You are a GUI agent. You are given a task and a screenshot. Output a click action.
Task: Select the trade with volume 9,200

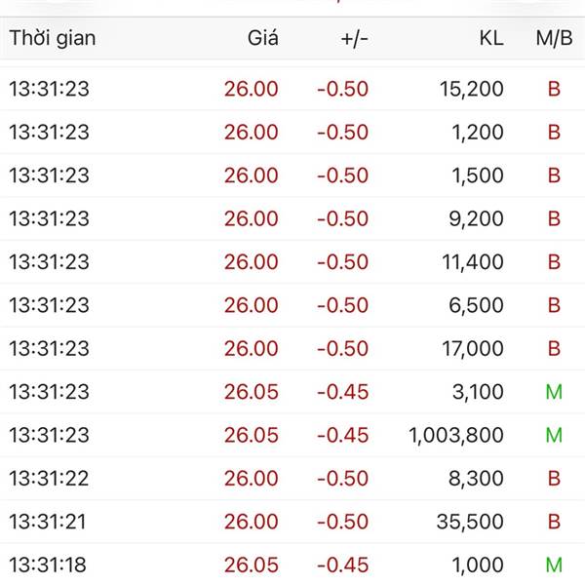pyautogui.click(x=477, y=218)
